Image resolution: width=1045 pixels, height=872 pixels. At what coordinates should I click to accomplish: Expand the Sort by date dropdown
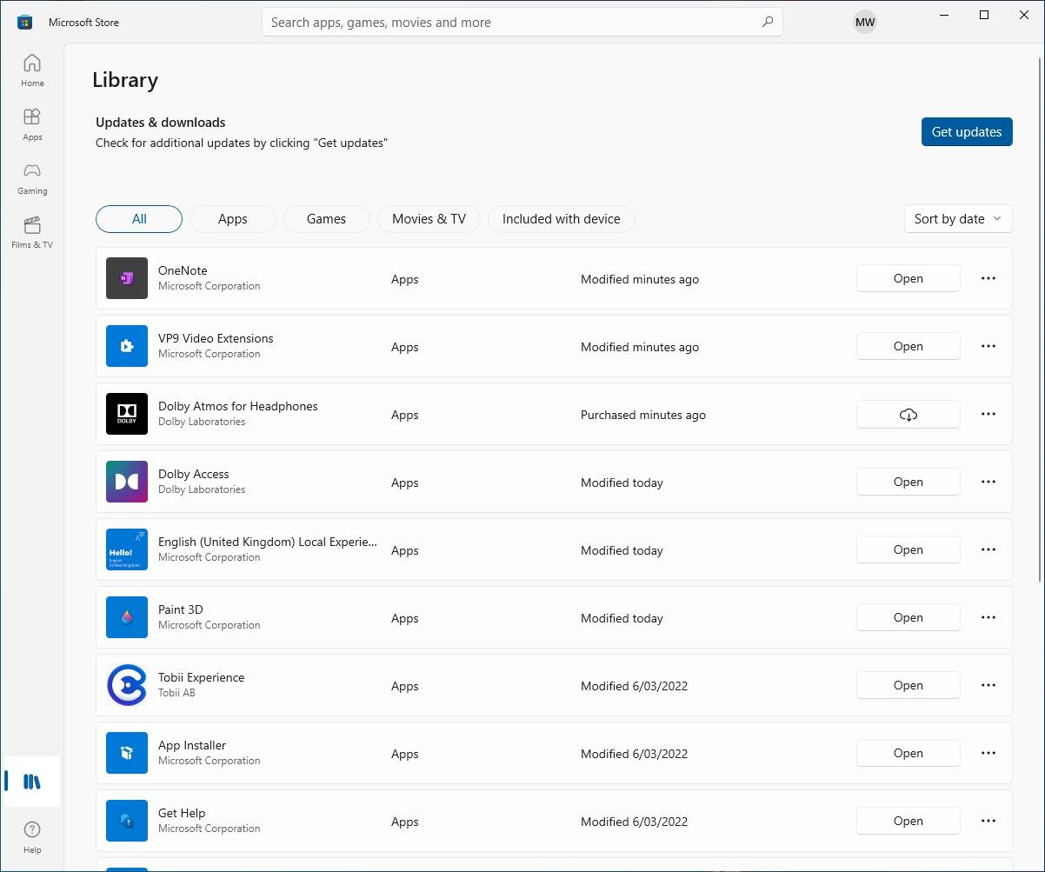pyautogui.click(x=958, y=219)
